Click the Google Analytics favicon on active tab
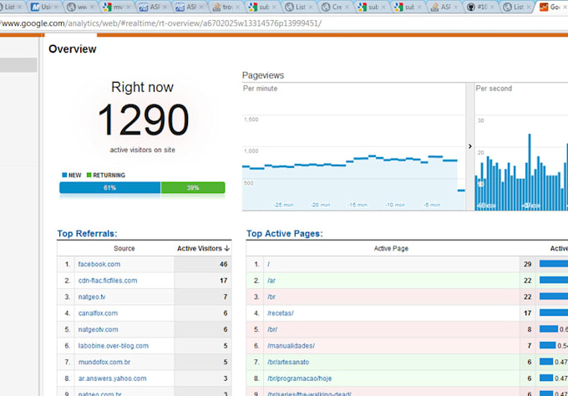 pyautogui.click(x=544, y=7)
